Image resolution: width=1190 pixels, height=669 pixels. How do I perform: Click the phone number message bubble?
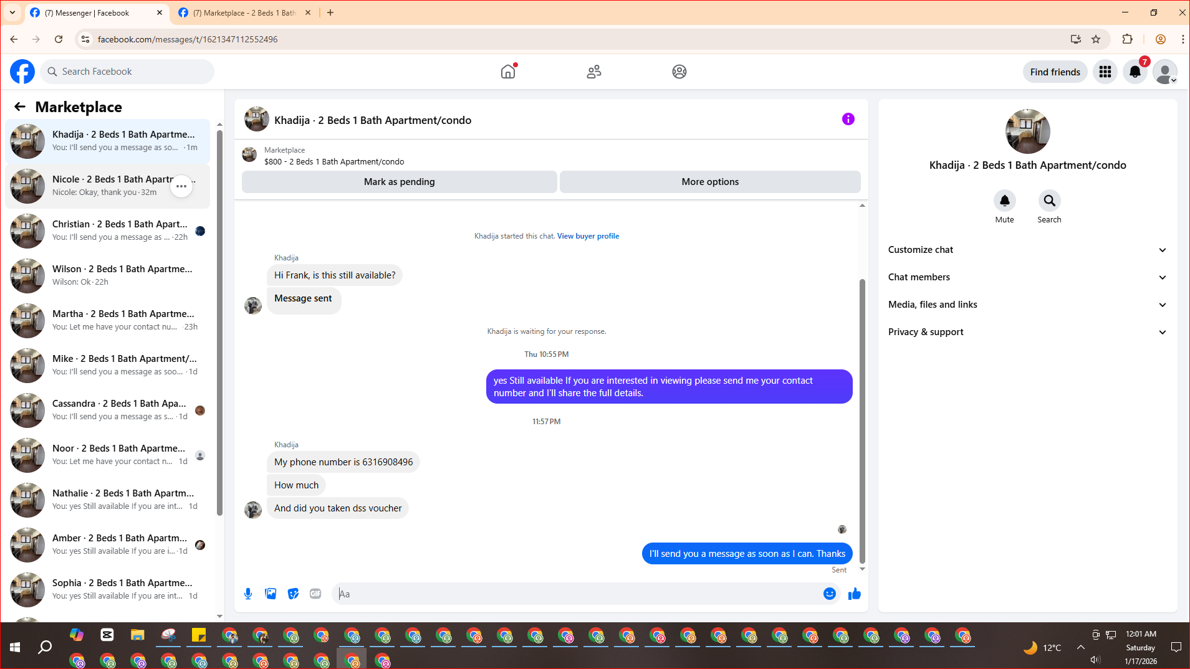click(x=343, y=462)
